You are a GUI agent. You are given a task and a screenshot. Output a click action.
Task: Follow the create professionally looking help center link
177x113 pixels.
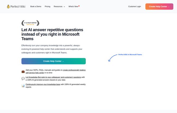(x=56, y=71)
